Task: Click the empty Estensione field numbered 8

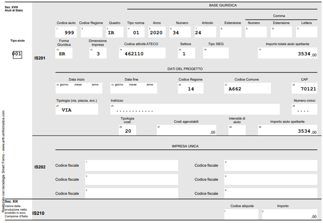Action: 231,32
